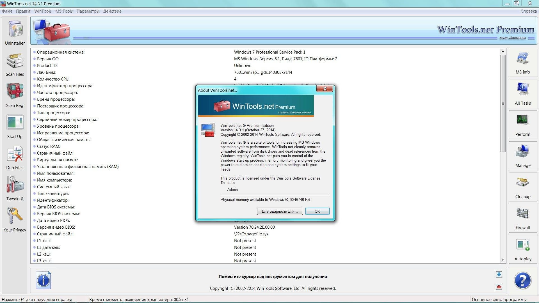Screen dimensions: 539x303
Task: Click the Admin licensee name in About dialog
Action: pos(232,190)
